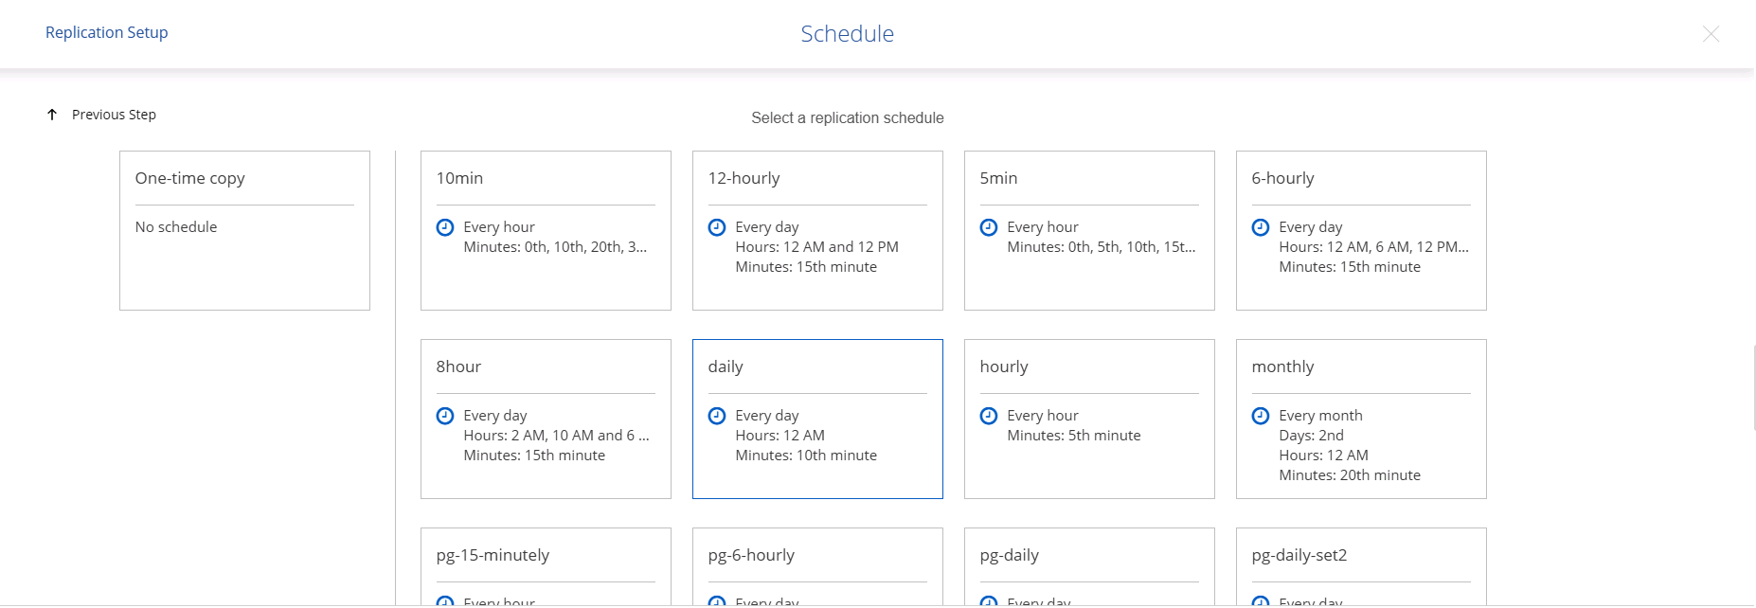
Task: Click the vertical scrollbar on right edge
Action: (1753, 388)
